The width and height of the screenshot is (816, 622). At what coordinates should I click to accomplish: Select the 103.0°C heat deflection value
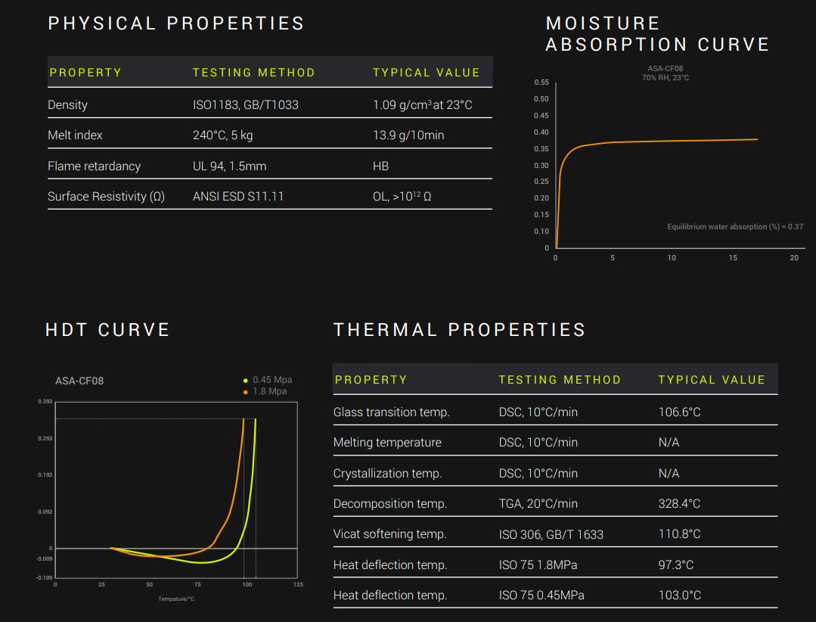679,596
